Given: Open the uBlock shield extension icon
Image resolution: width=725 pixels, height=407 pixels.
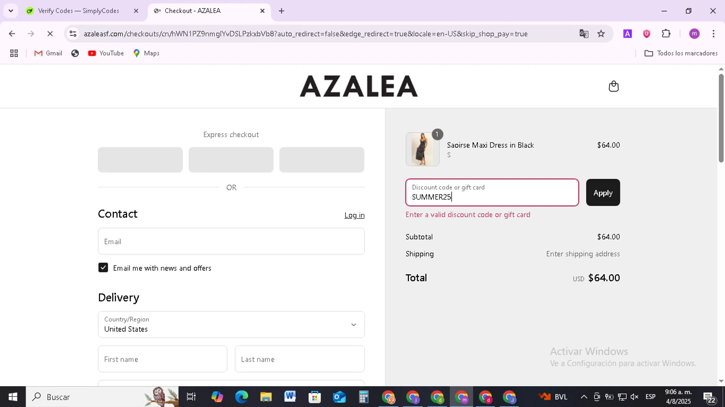Looking at the screenshot, I should (647, 34).
